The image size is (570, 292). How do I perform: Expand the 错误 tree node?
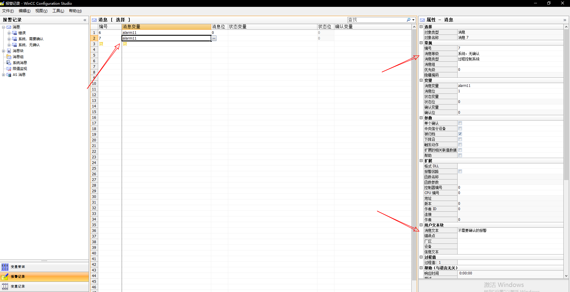[9, 33]
